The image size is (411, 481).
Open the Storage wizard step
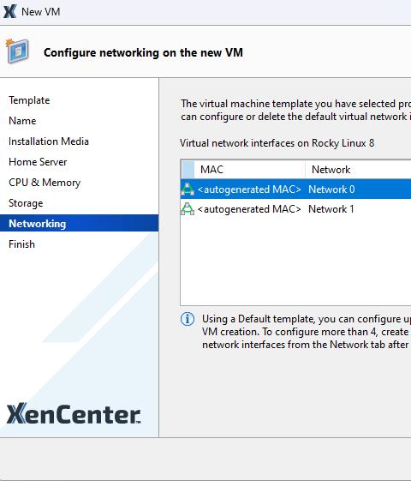(26, 203)
